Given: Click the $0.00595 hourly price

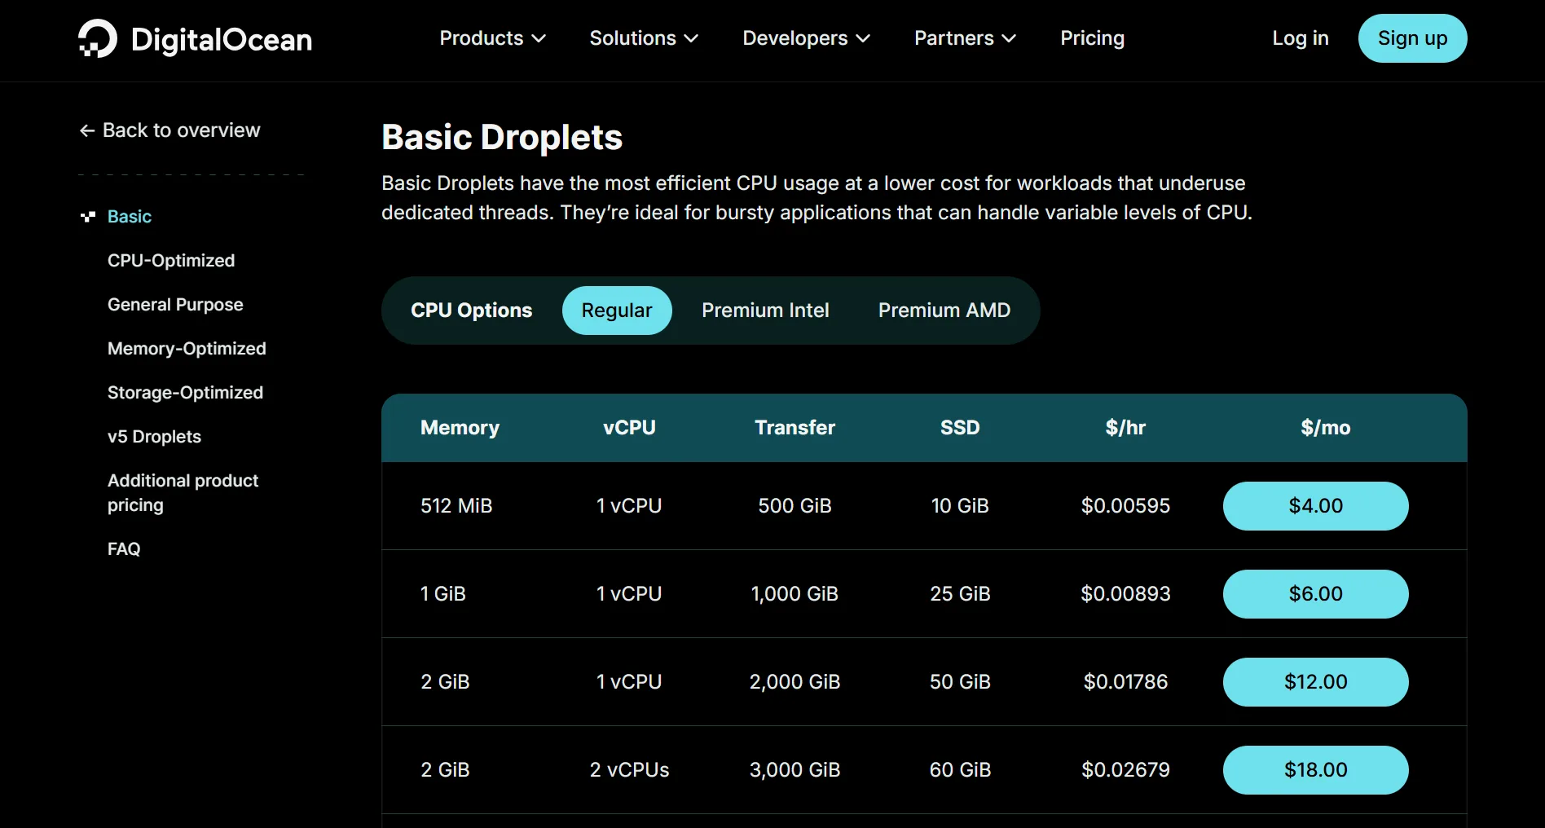Looking at the screenshot, I should (1125, 506).
